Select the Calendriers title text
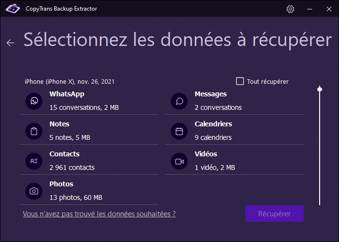339x242 pixels. point(213,124)
